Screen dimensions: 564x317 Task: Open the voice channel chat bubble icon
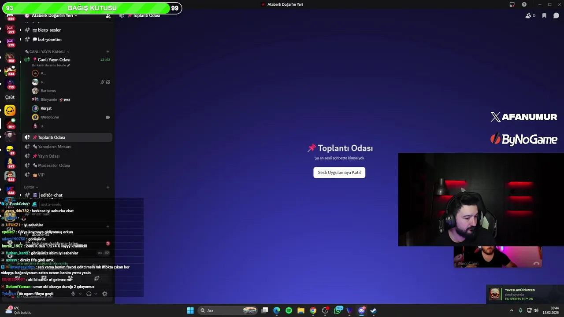(x=556, y=15)
